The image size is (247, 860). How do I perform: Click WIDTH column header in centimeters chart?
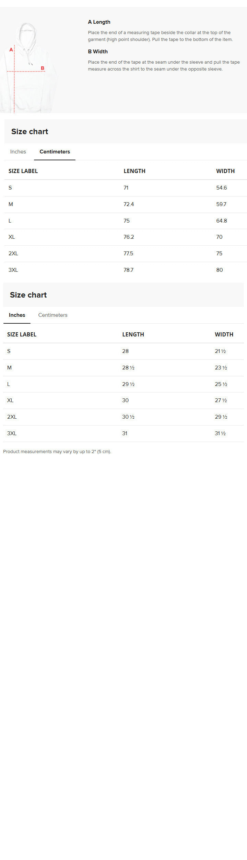click(225, 171)
